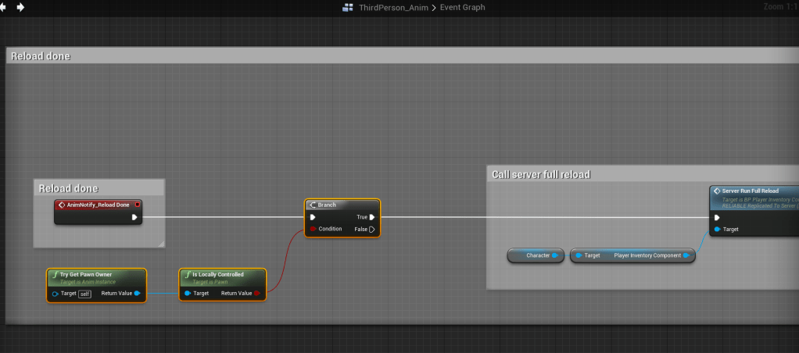This screenshot has width=799, height=353.
Task: Click the self Target field on Try Get Pawn Owner
Action: (x=85, y=294)
